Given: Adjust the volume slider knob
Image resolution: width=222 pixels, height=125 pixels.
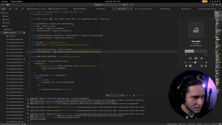Looking at the screenshot, I should tap(195, 62).
